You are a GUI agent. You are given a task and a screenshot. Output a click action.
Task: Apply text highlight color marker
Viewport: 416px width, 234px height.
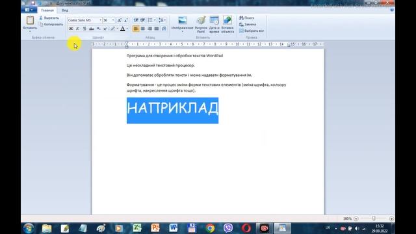[x=113, y=29]
